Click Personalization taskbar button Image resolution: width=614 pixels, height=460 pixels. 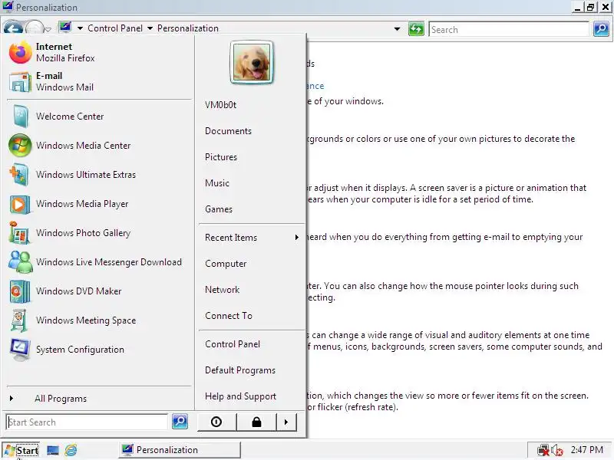coord(180,450)
